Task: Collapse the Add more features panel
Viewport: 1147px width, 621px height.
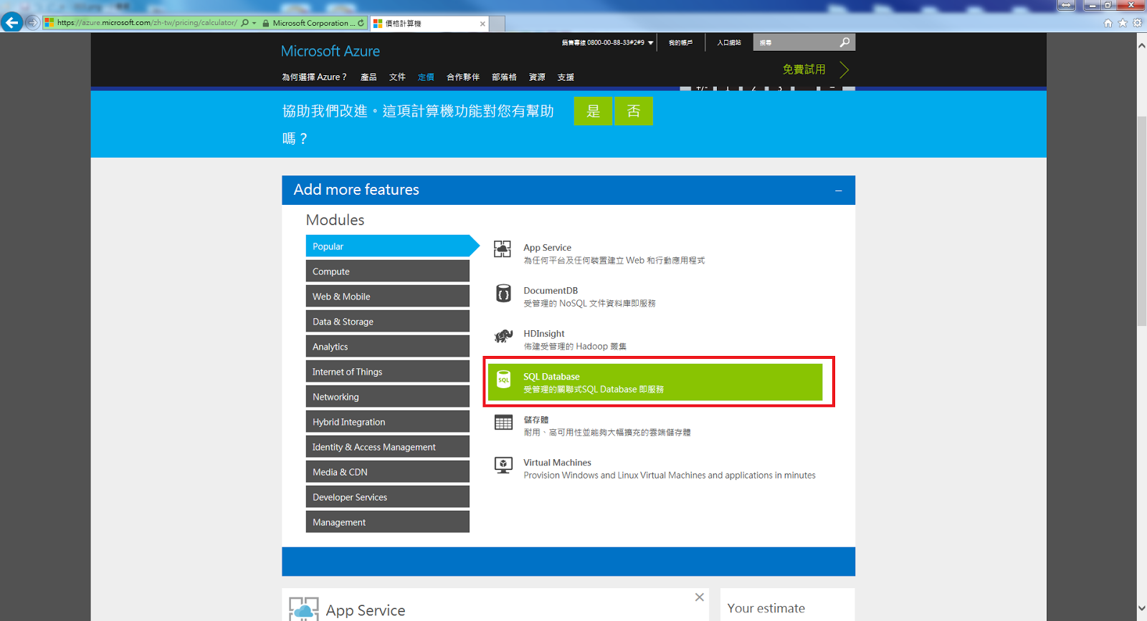Action: (x=838, y=191)
